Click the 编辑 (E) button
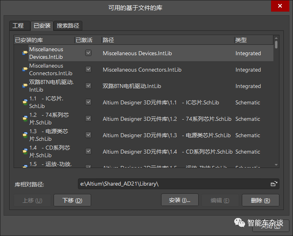The height and width of the screenshot is (236, 293). [220, 200]
